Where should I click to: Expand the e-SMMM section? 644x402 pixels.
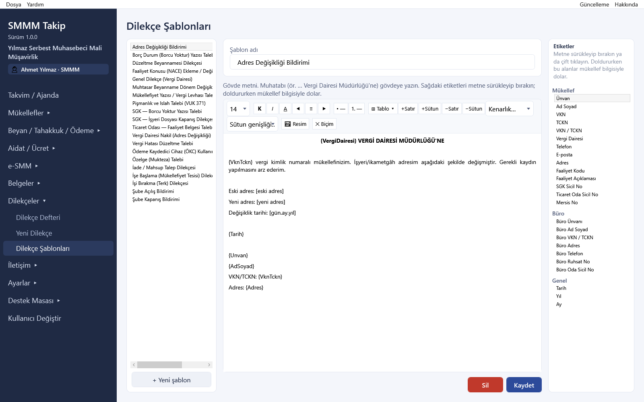click(x=23, y=166)
